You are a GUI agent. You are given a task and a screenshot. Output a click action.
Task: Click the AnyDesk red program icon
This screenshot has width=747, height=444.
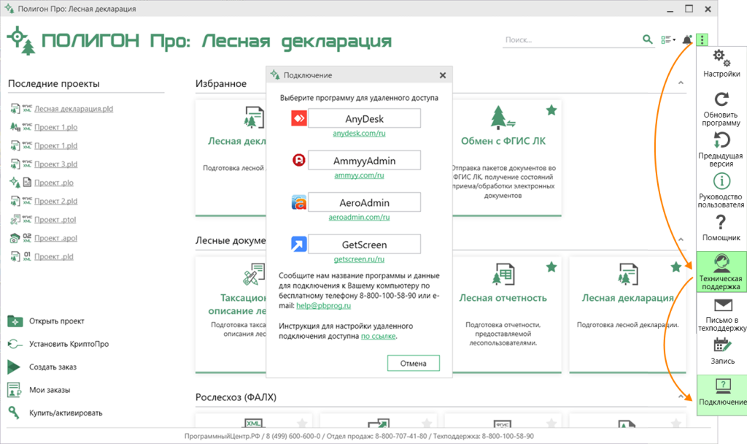(x=298, y=118)
